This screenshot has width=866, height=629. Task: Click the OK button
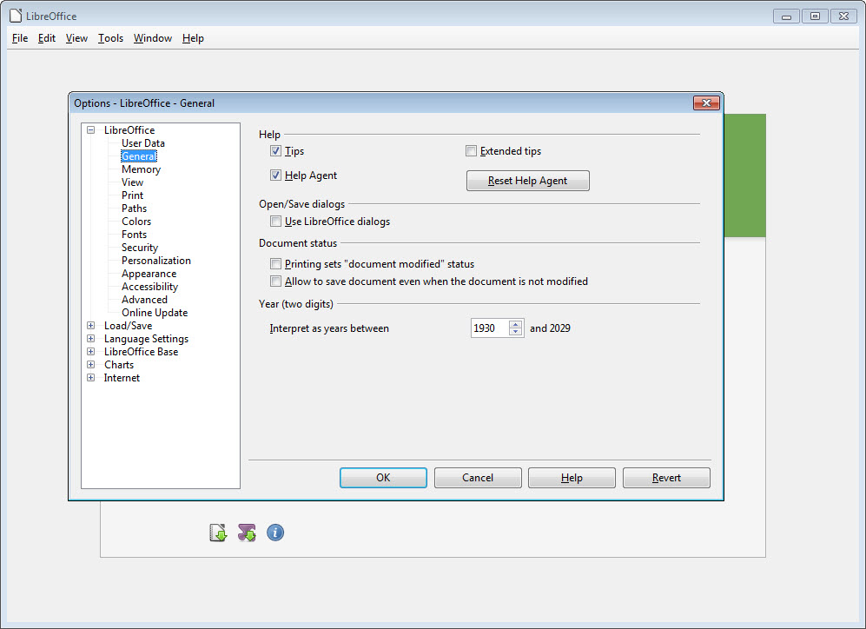pyautogui.click(x=383, y=478)
